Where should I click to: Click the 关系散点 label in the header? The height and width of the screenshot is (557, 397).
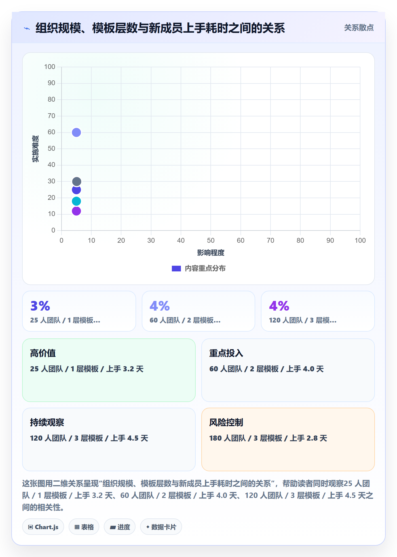359,28
